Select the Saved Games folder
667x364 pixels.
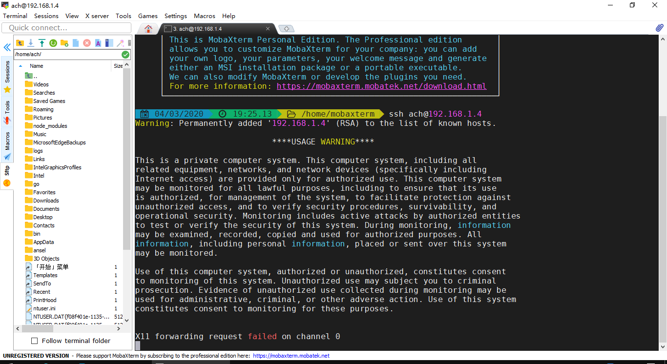pos(45,101)
